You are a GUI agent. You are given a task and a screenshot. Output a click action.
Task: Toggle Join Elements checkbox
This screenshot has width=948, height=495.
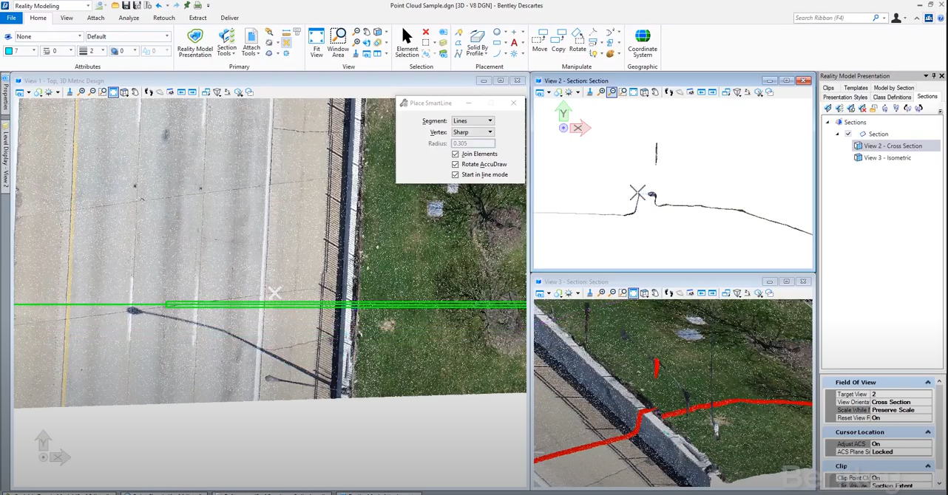click(x=456, y=154)
